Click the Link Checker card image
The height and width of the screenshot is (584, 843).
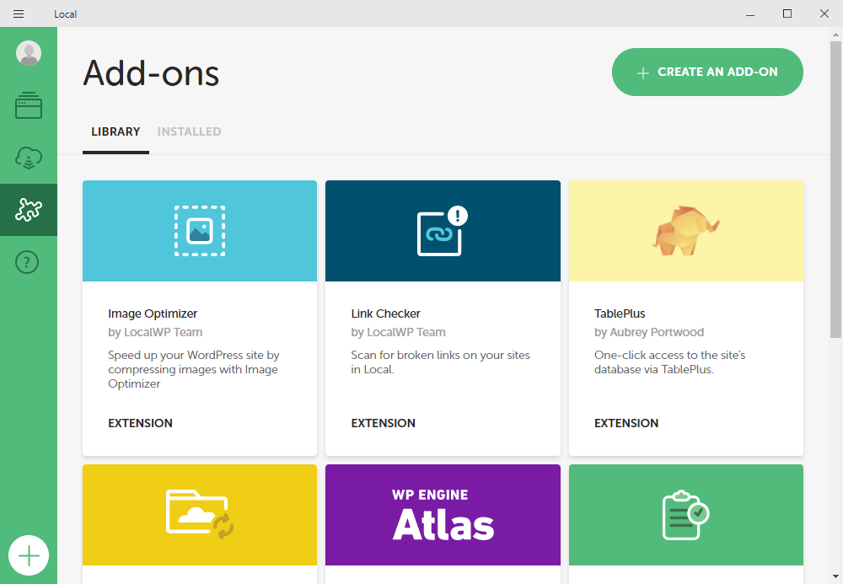click(443, 231)
